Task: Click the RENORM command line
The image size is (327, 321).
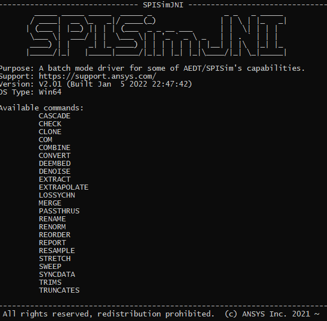Action: 53,227
